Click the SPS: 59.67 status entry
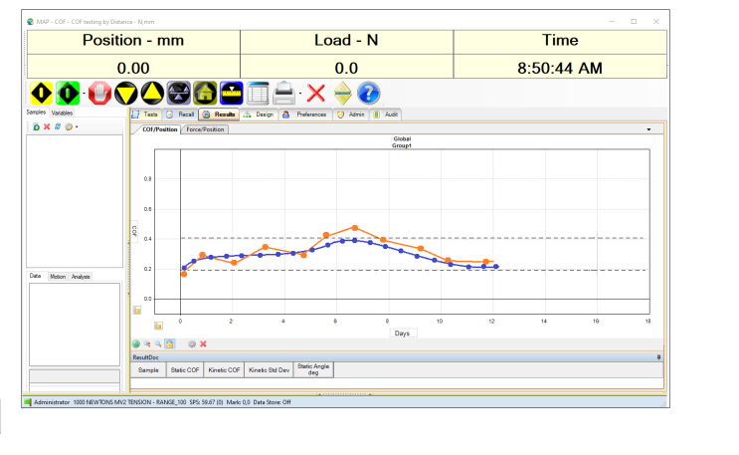This screenshot has height=455, width=739. (x=206, y=402)
